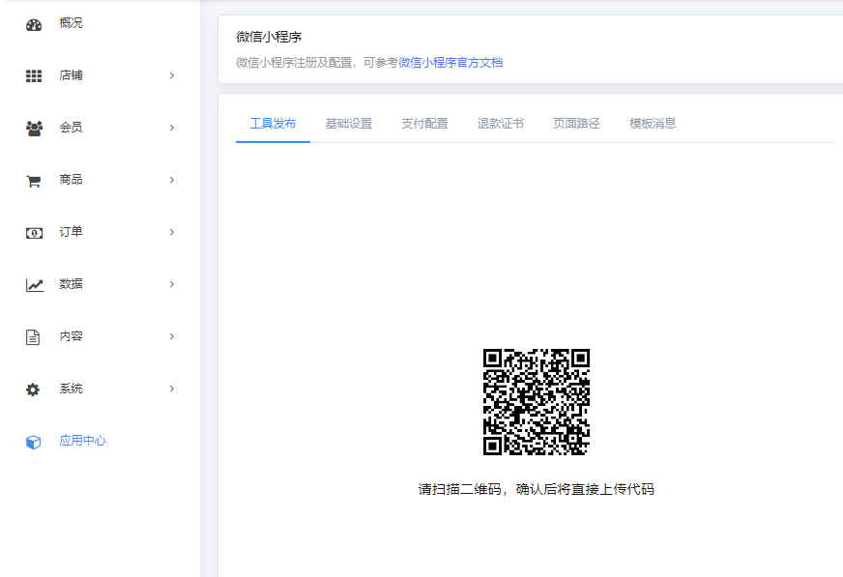Switch to the 基础设置 tab

pos(348,124)
